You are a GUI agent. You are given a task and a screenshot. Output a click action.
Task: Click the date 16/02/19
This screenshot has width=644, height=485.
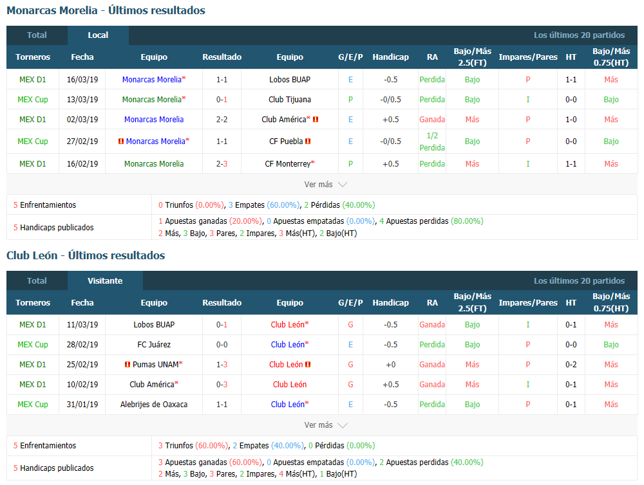(82, 164)
